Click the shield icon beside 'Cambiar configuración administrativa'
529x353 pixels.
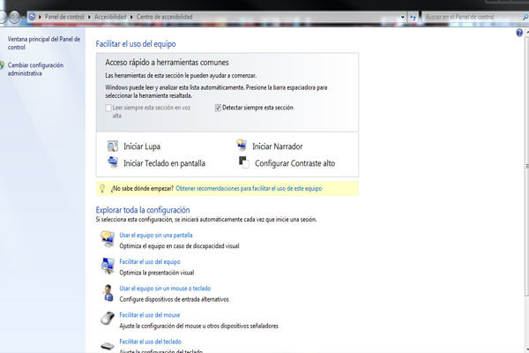click(x=3, y=65)
